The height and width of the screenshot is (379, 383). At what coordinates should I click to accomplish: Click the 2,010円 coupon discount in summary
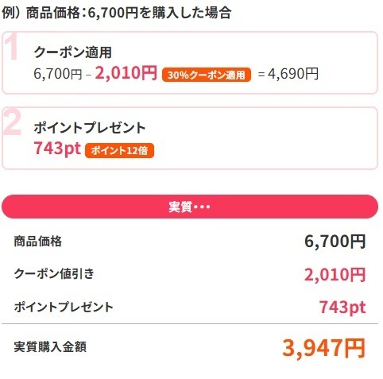click(335, 275)
